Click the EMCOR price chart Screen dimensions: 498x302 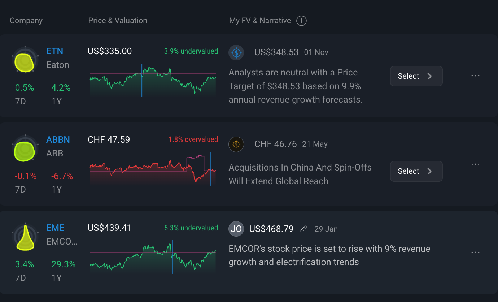[x=153, y=256]
